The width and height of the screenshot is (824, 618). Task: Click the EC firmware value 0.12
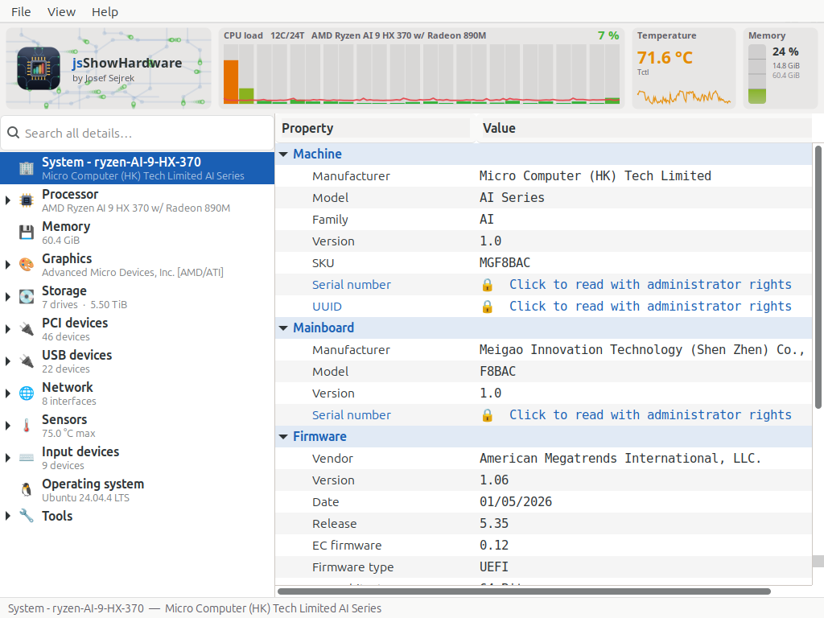pyautogui.click(x=494, y=546)
